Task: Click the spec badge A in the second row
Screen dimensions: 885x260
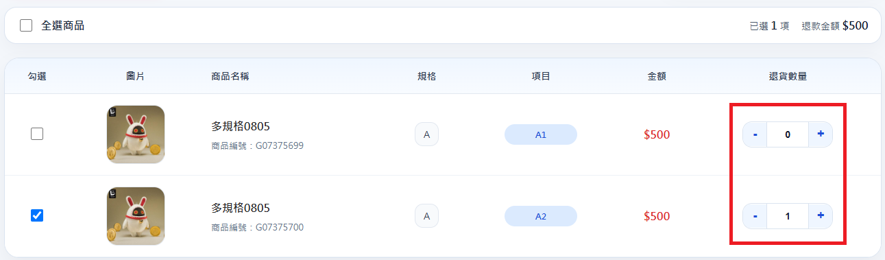Action: click(426, 216)
